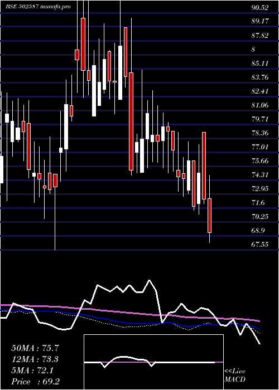Click the last red candlestick near 68.9
Viewport: 279px width, 390px height.
coord(209,216)
